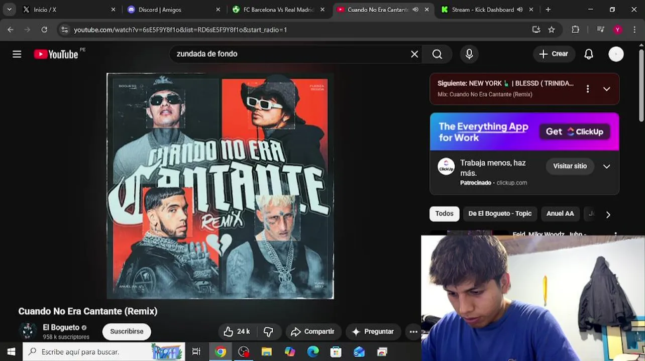Click the Windows taskbar search box
The height and width of the screenshot is (361, 645).
[103, 351]
